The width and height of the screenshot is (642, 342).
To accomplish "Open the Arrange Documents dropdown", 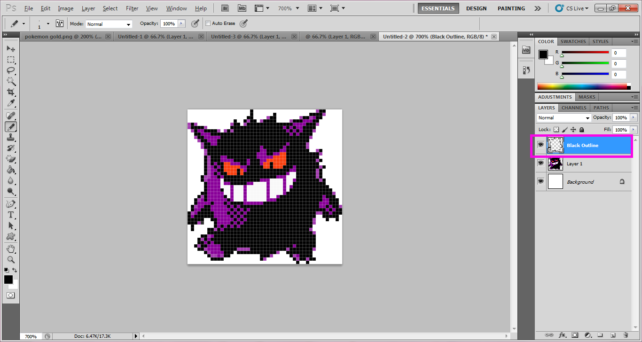I will 314,8.
